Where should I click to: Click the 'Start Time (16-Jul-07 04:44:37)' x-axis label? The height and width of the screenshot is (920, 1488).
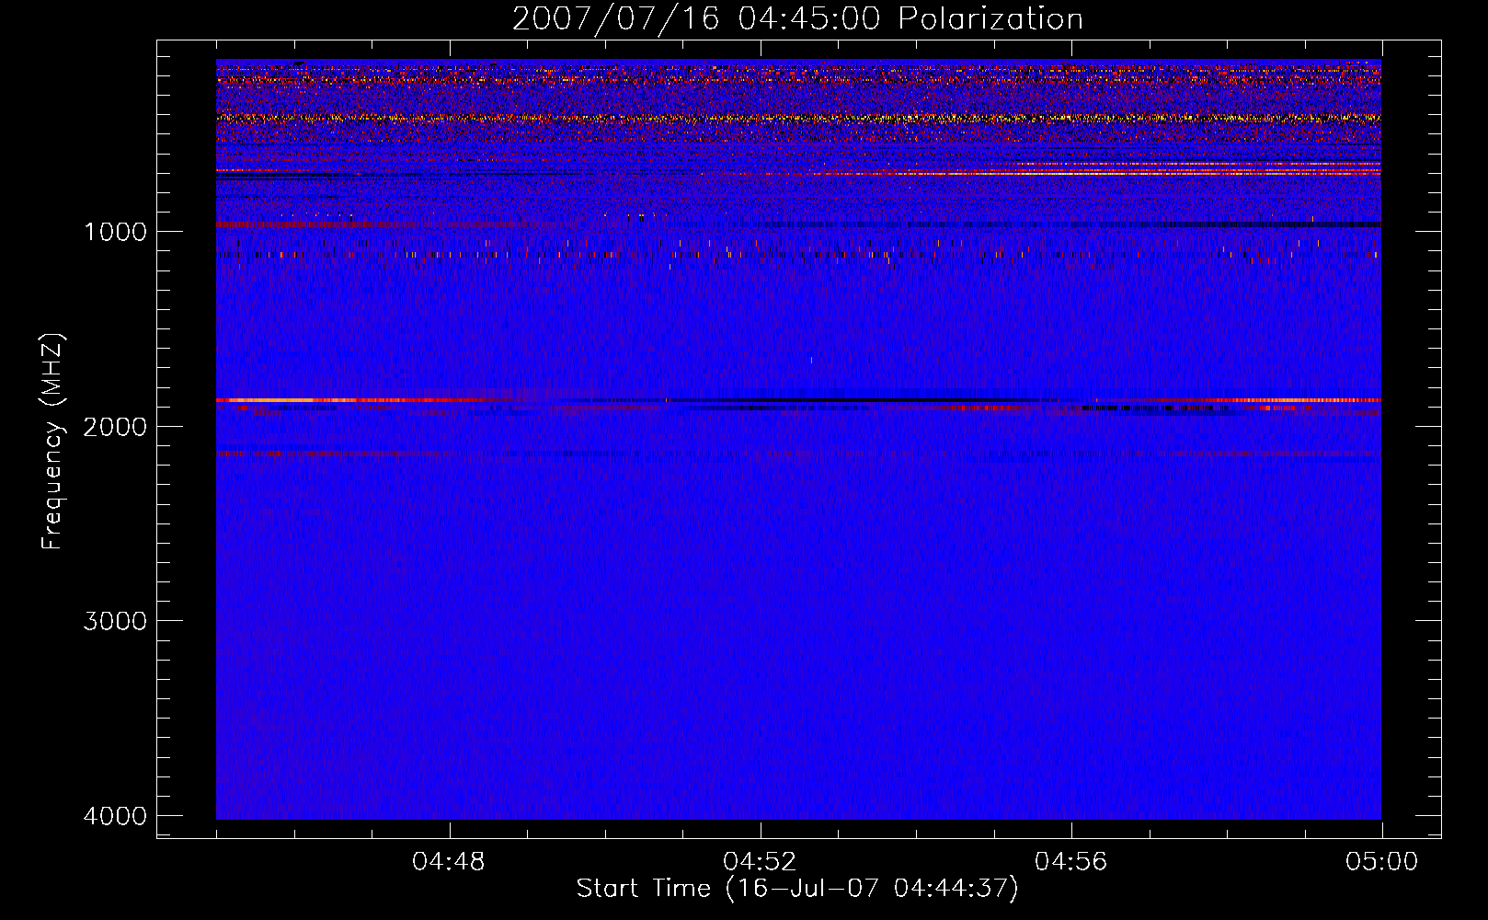[797, 889]
